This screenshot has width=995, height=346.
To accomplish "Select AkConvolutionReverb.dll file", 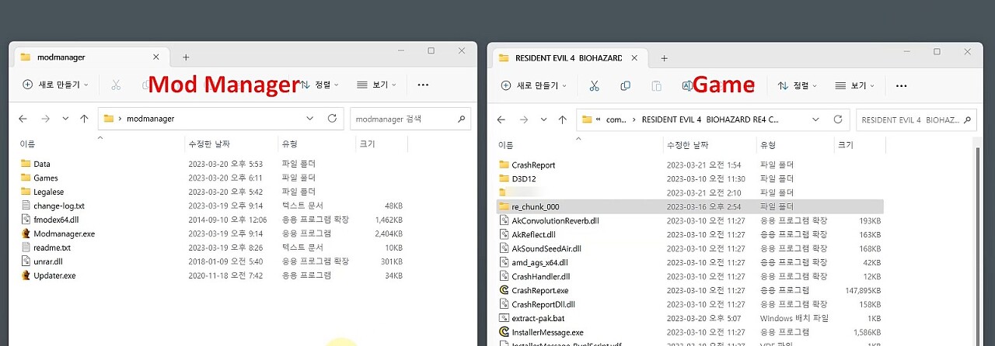I will pyautogui.click(x=690, y=220).
